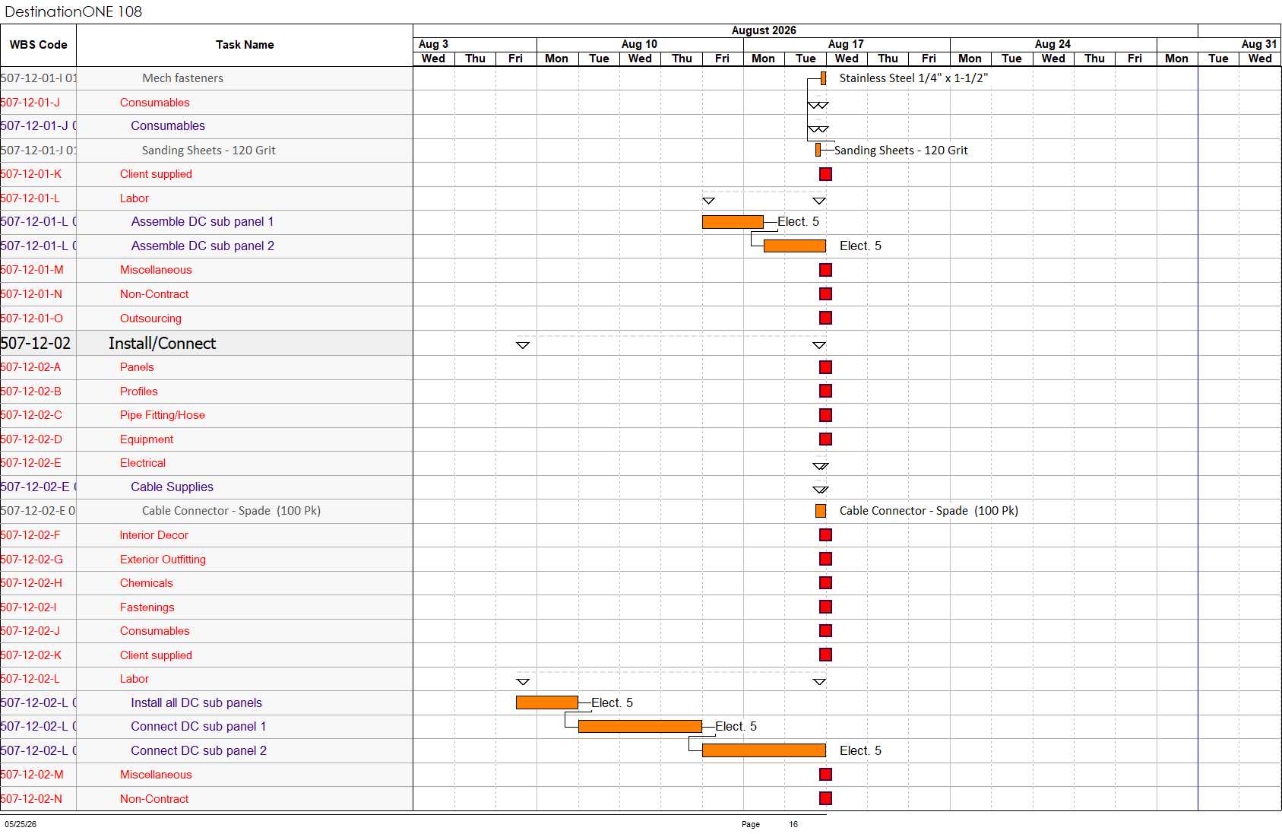Viewport: 1282px width, 834px height.
Task: Select the Aug 17 week header
Action: 847,44
